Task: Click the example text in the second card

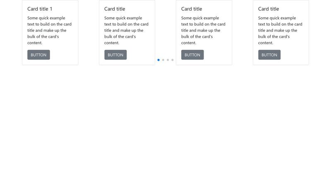Action: (126, 30)
